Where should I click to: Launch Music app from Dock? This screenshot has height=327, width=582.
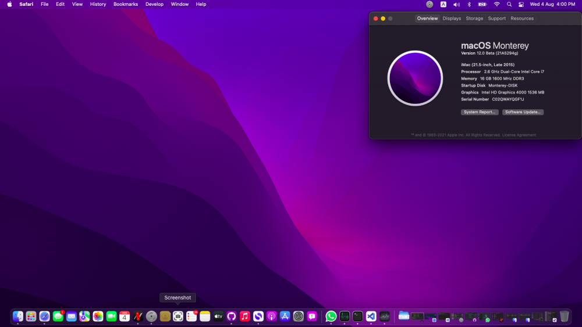tap(245, 317)
